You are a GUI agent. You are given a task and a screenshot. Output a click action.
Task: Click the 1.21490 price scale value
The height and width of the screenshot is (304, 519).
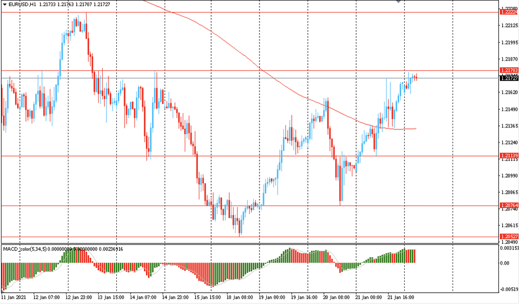click(510, 109)
